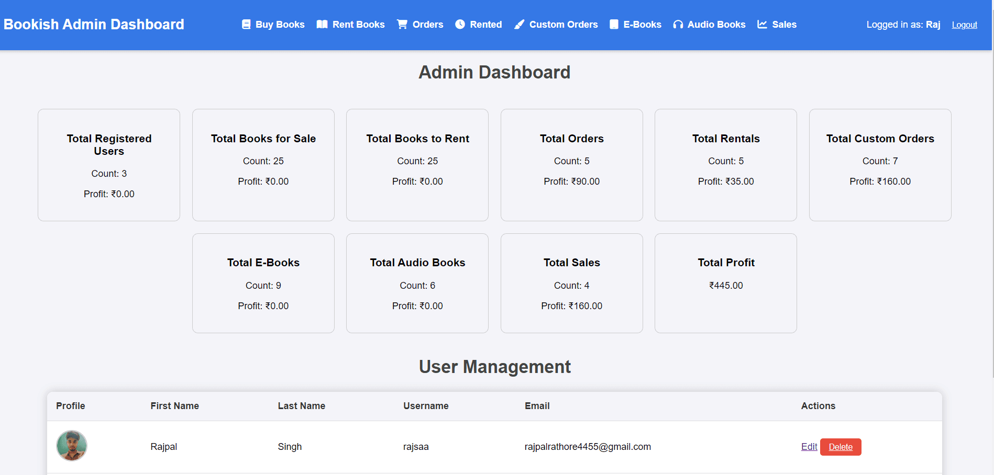Click the Logged in as: Raj text
The width and height of the screenshot is (994, 475).
click(x=903, y=25)
